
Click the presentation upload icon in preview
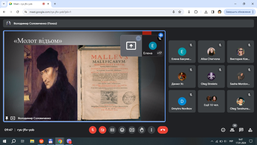(x=131, y=46)
